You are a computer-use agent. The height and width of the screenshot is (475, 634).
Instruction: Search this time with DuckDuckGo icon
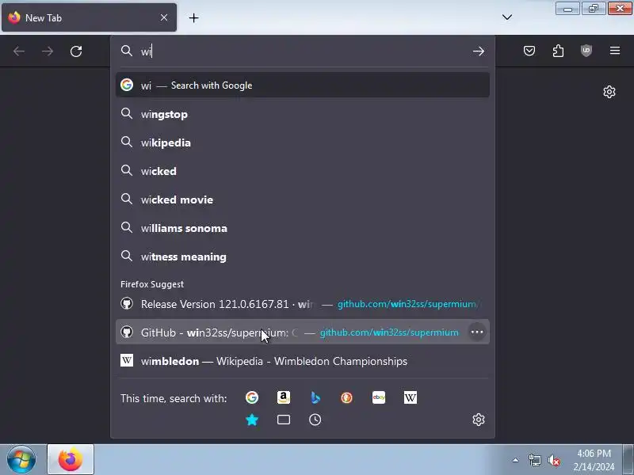pos(346,398)
